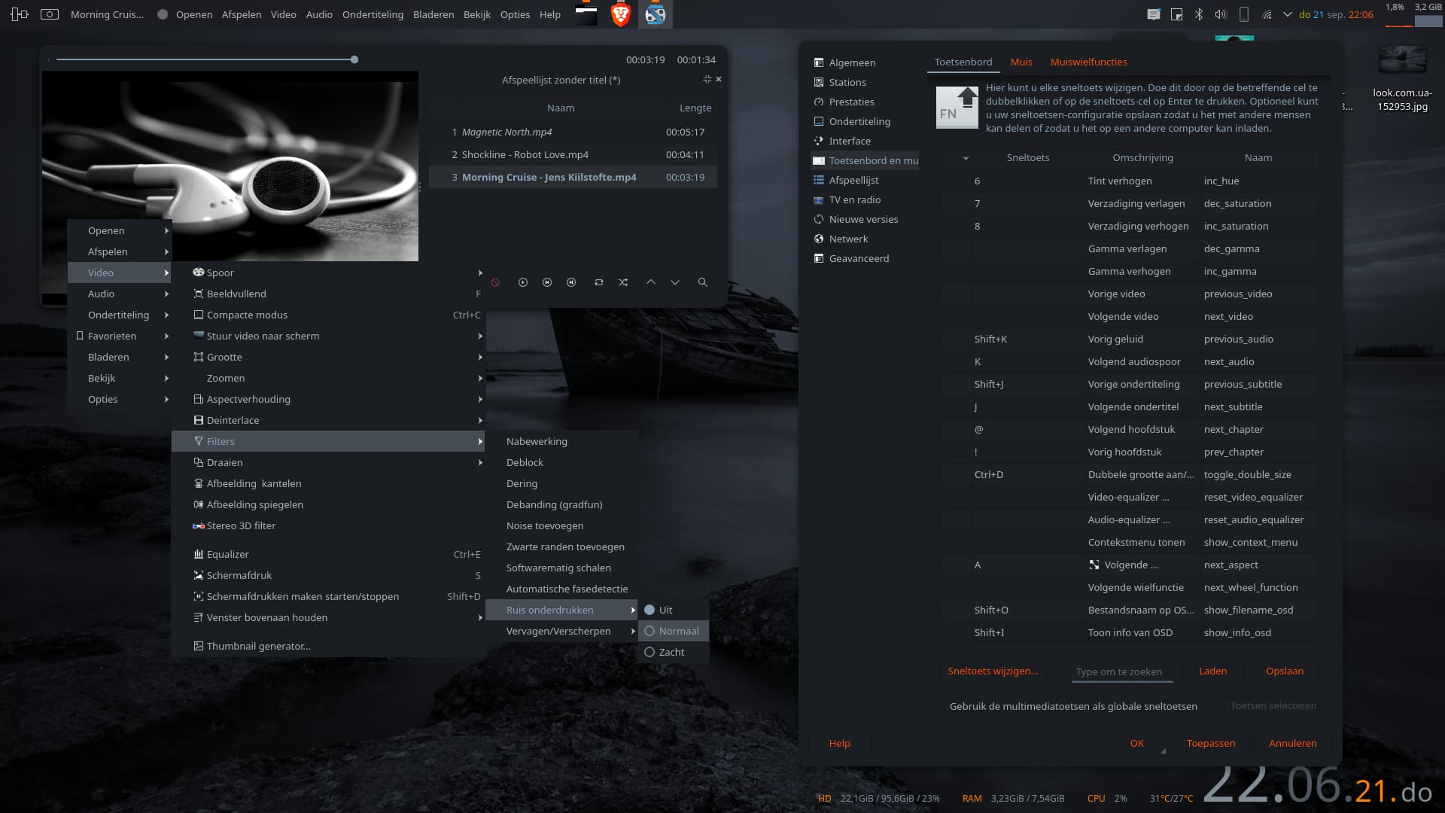Turn noise reduction Uit
The image size is (1445, 813).
coord(663,610)
